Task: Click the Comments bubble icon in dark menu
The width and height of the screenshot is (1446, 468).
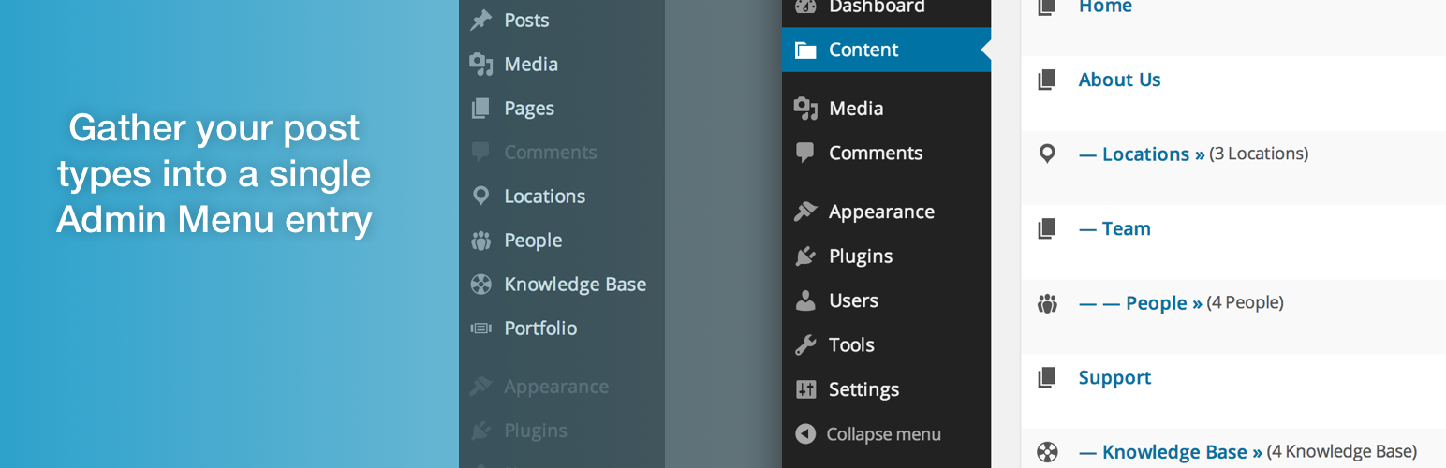Action: tap(805, 152)
